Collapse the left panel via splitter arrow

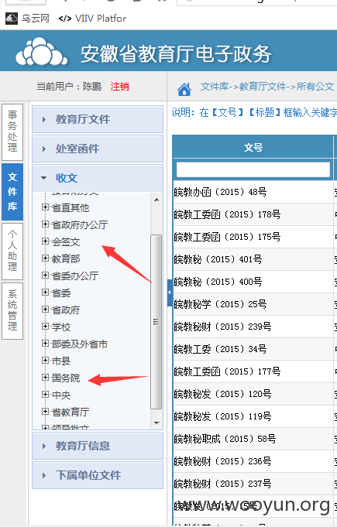tap(170, 293)
